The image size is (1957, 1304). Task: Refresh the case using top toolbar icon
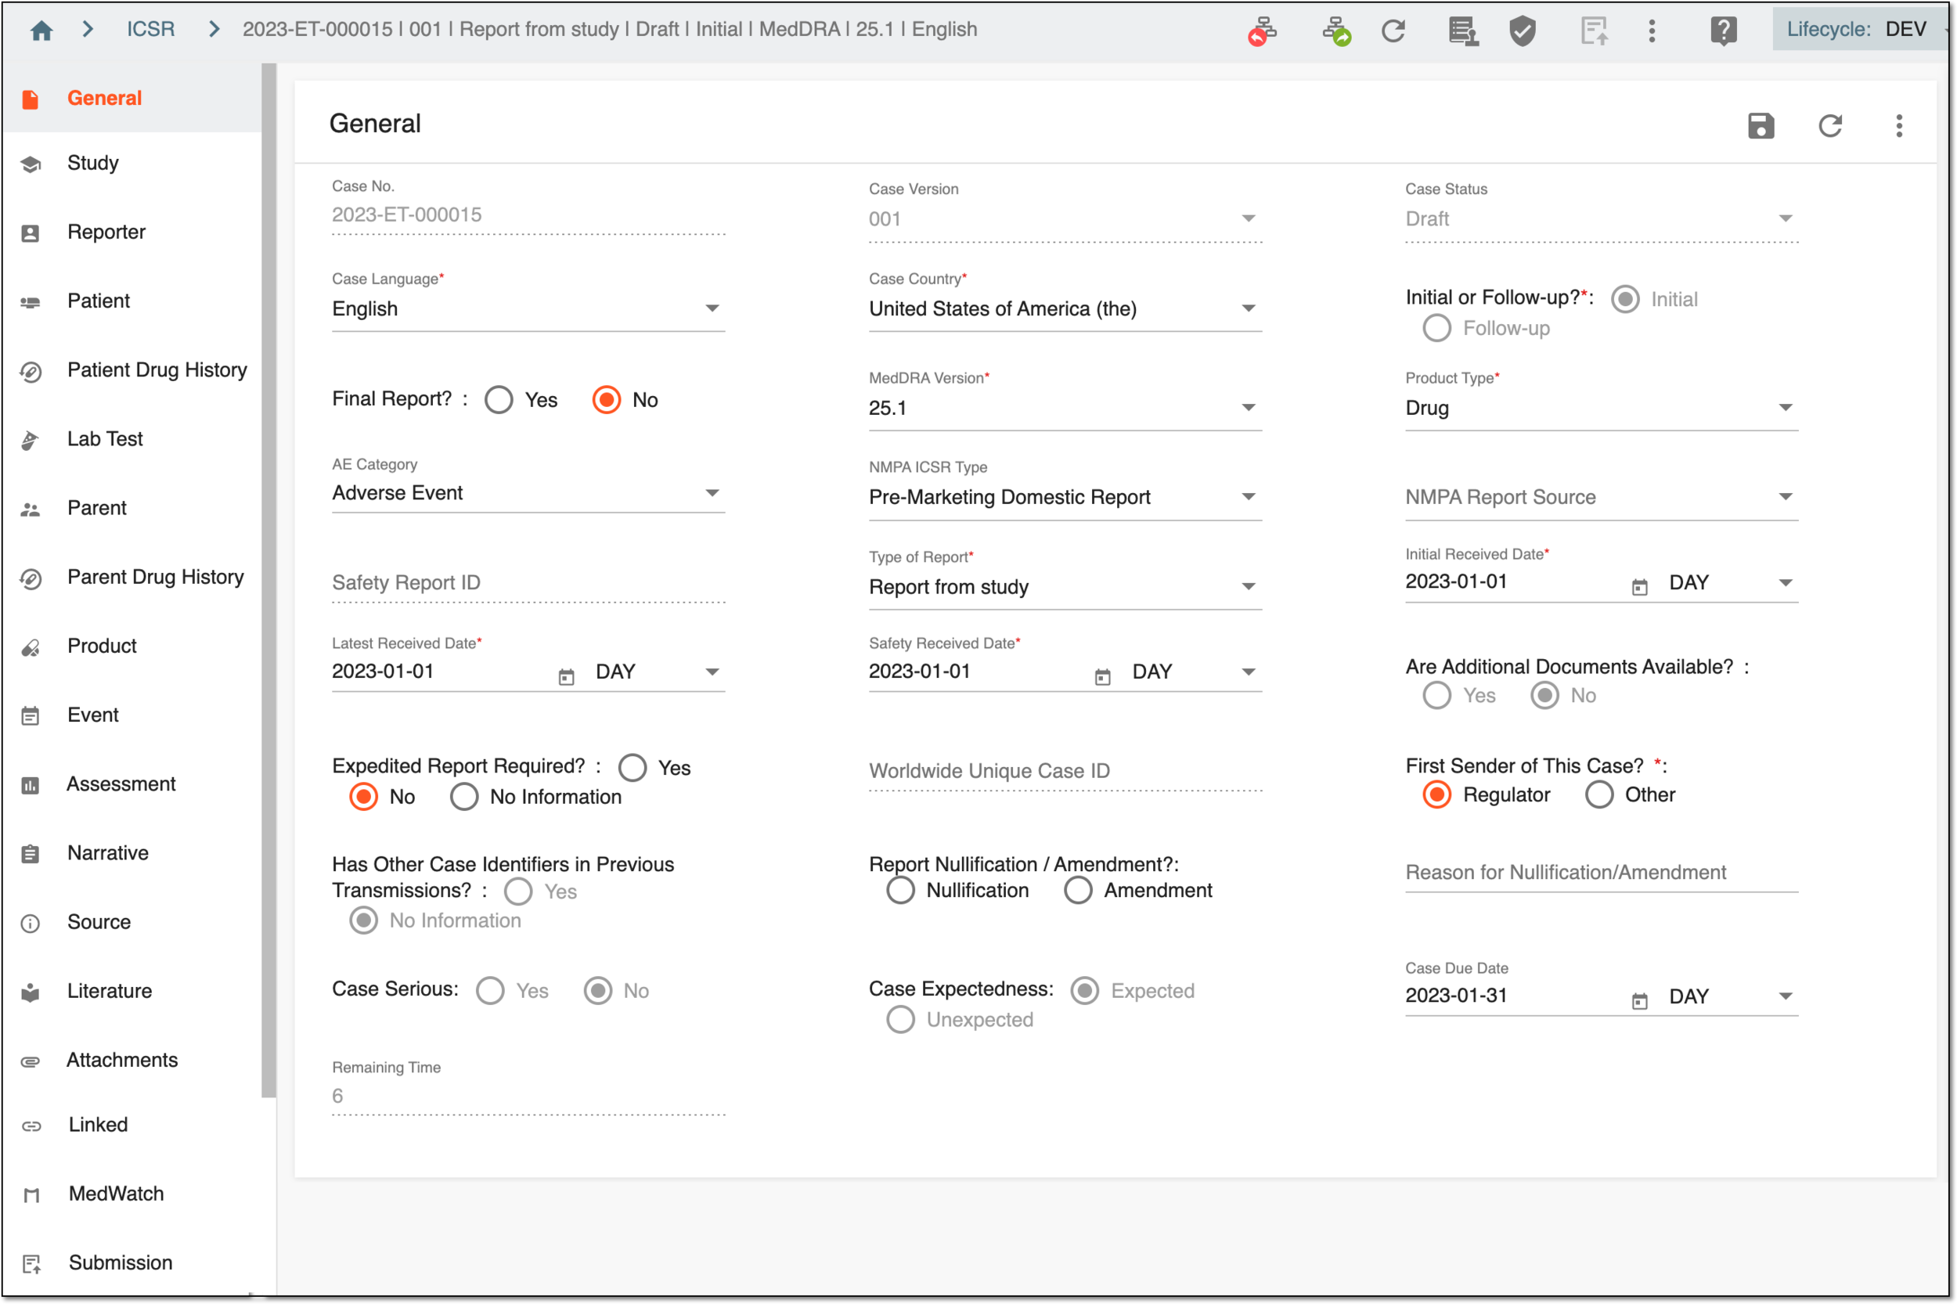point(1393,31)
